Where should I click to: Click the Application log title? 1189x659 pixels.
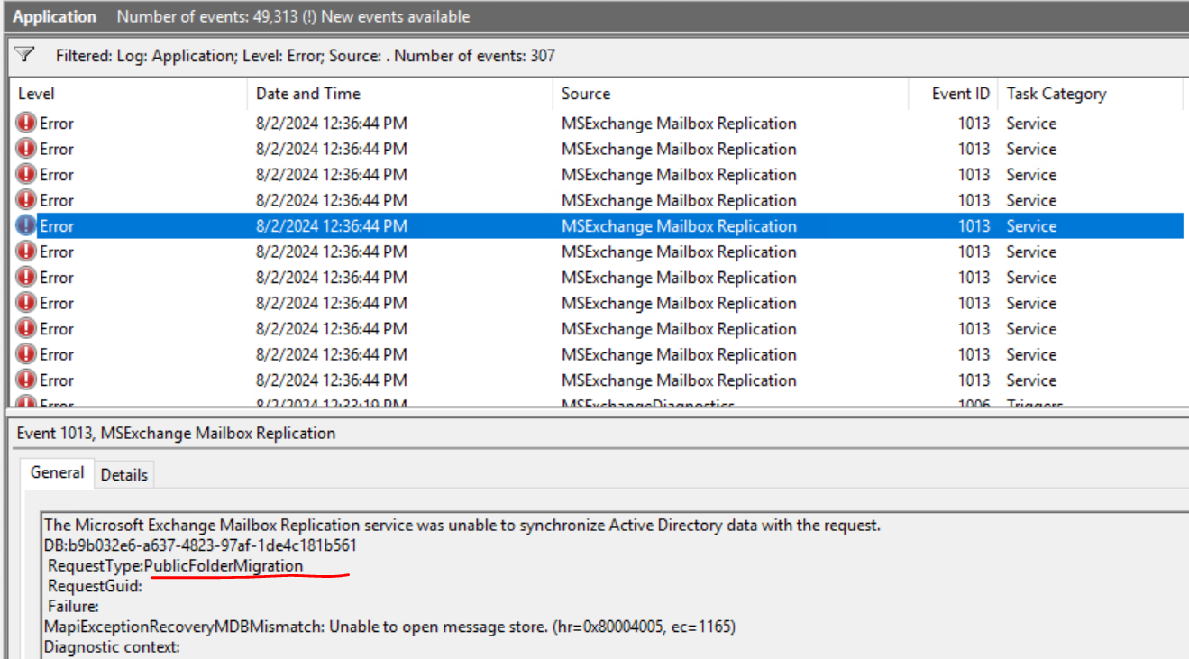(x=54, y=16)
